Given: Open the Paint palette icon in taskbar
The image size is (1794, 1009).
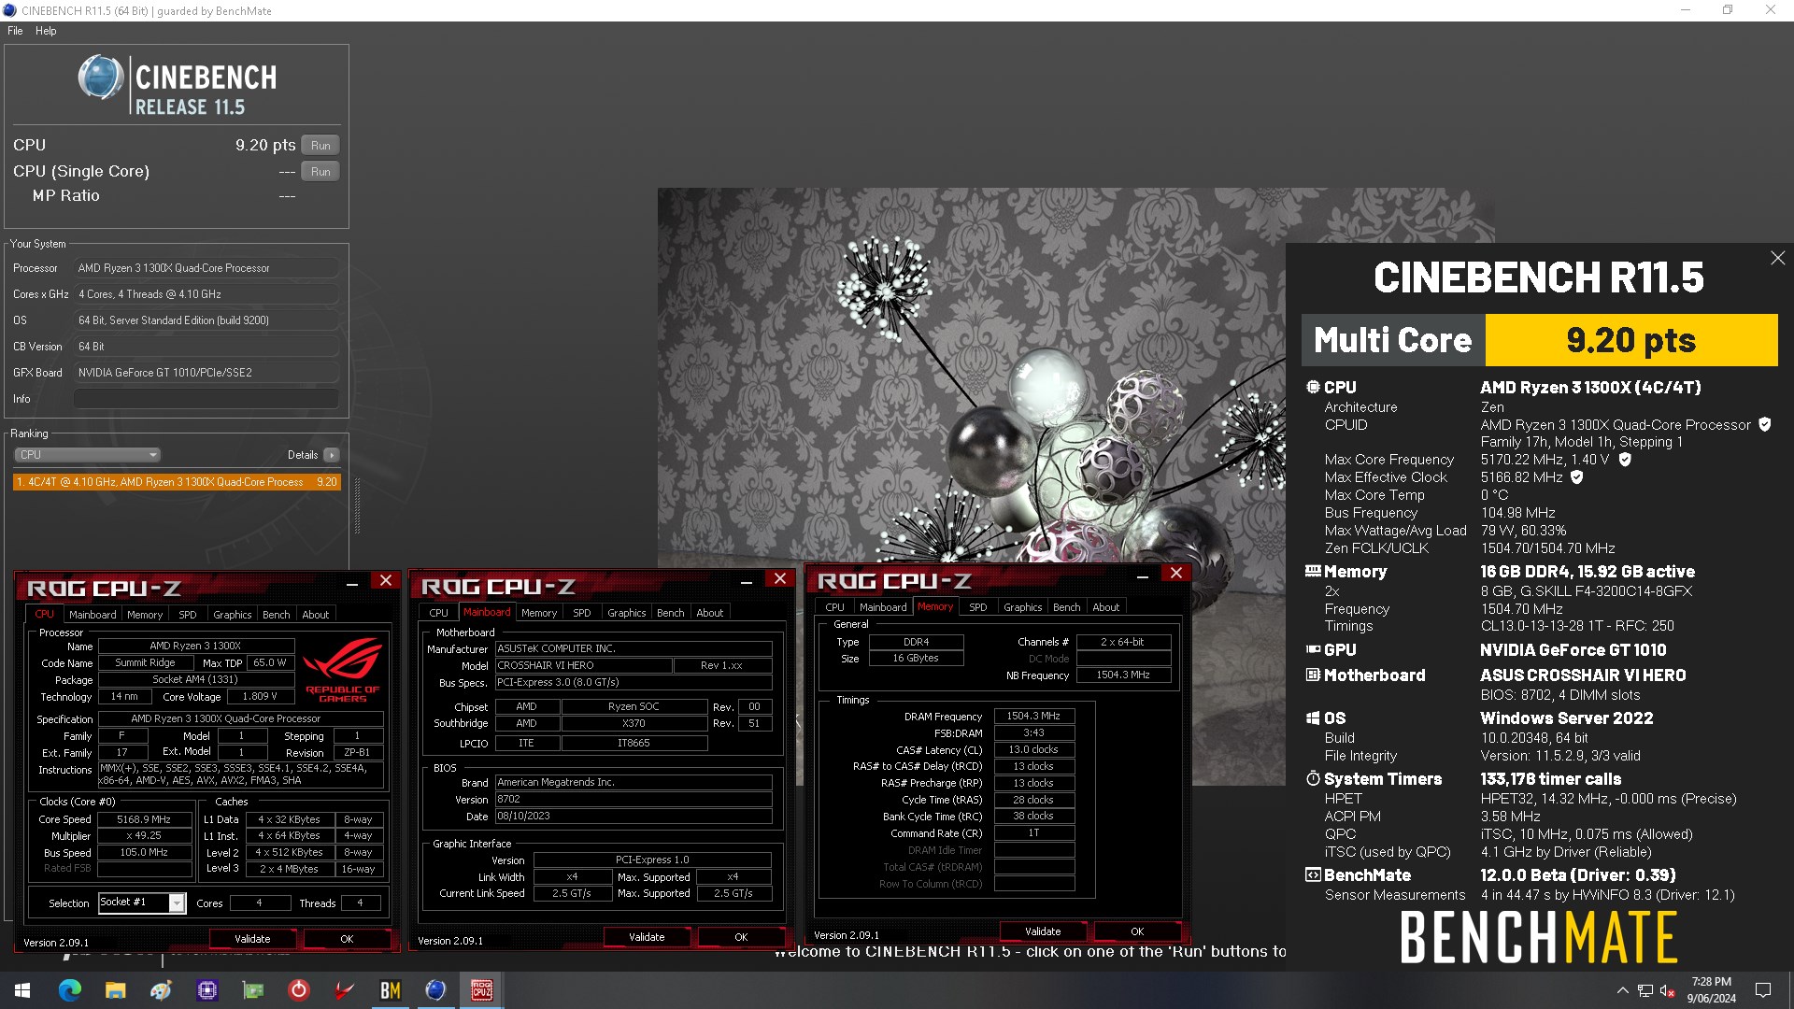Looking at the screenshot, I should [161, 990].
